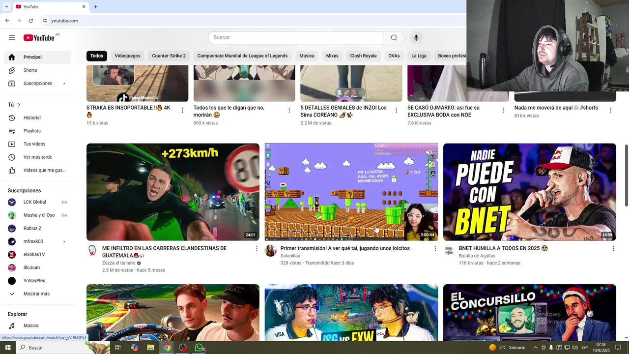Go to Principal home in sidebar

coord(37,57)
